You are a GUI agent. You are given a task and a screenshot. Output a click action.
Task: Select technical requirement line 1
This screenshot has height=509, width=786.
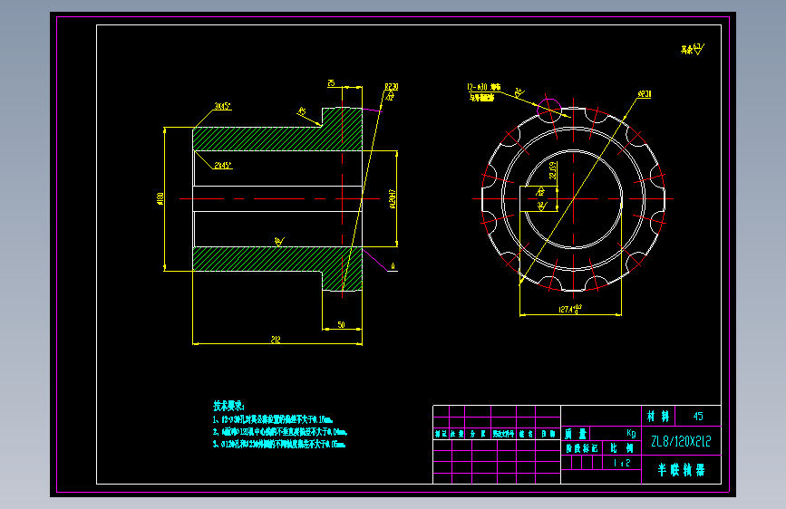point(273,420)
